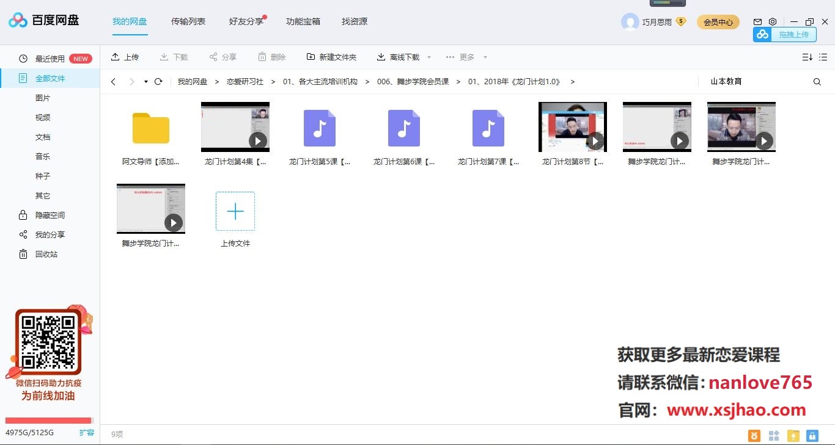Go back with the left arrow

click(113, 82)
